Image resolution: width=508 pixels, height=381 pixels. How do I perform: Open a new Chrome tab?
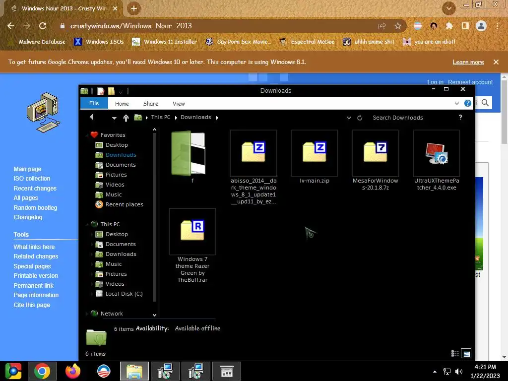point(134,9)
